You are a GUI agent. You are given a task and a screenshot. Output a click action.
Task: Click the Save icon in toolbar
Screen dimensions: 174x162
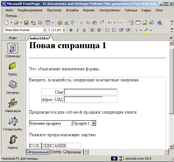[26, 22]
